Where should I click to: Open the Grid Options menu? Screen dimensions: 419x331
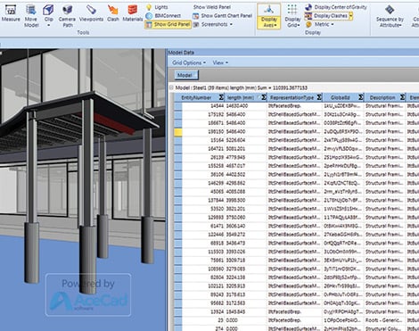tap(189, 62)
